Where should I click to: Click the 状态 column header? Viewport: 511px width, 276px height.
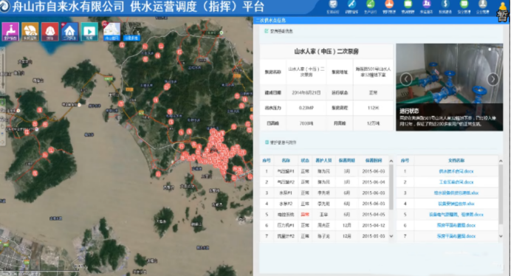[305, 160]
